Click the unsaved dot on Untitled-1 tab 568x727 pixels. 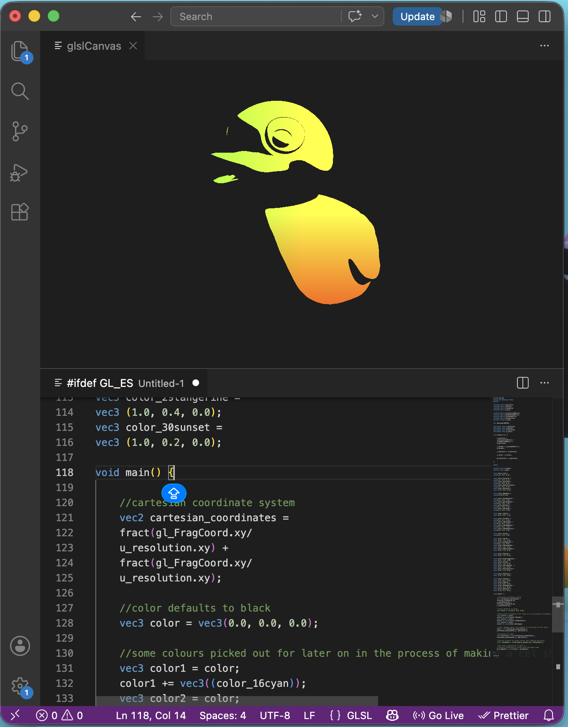196,383
